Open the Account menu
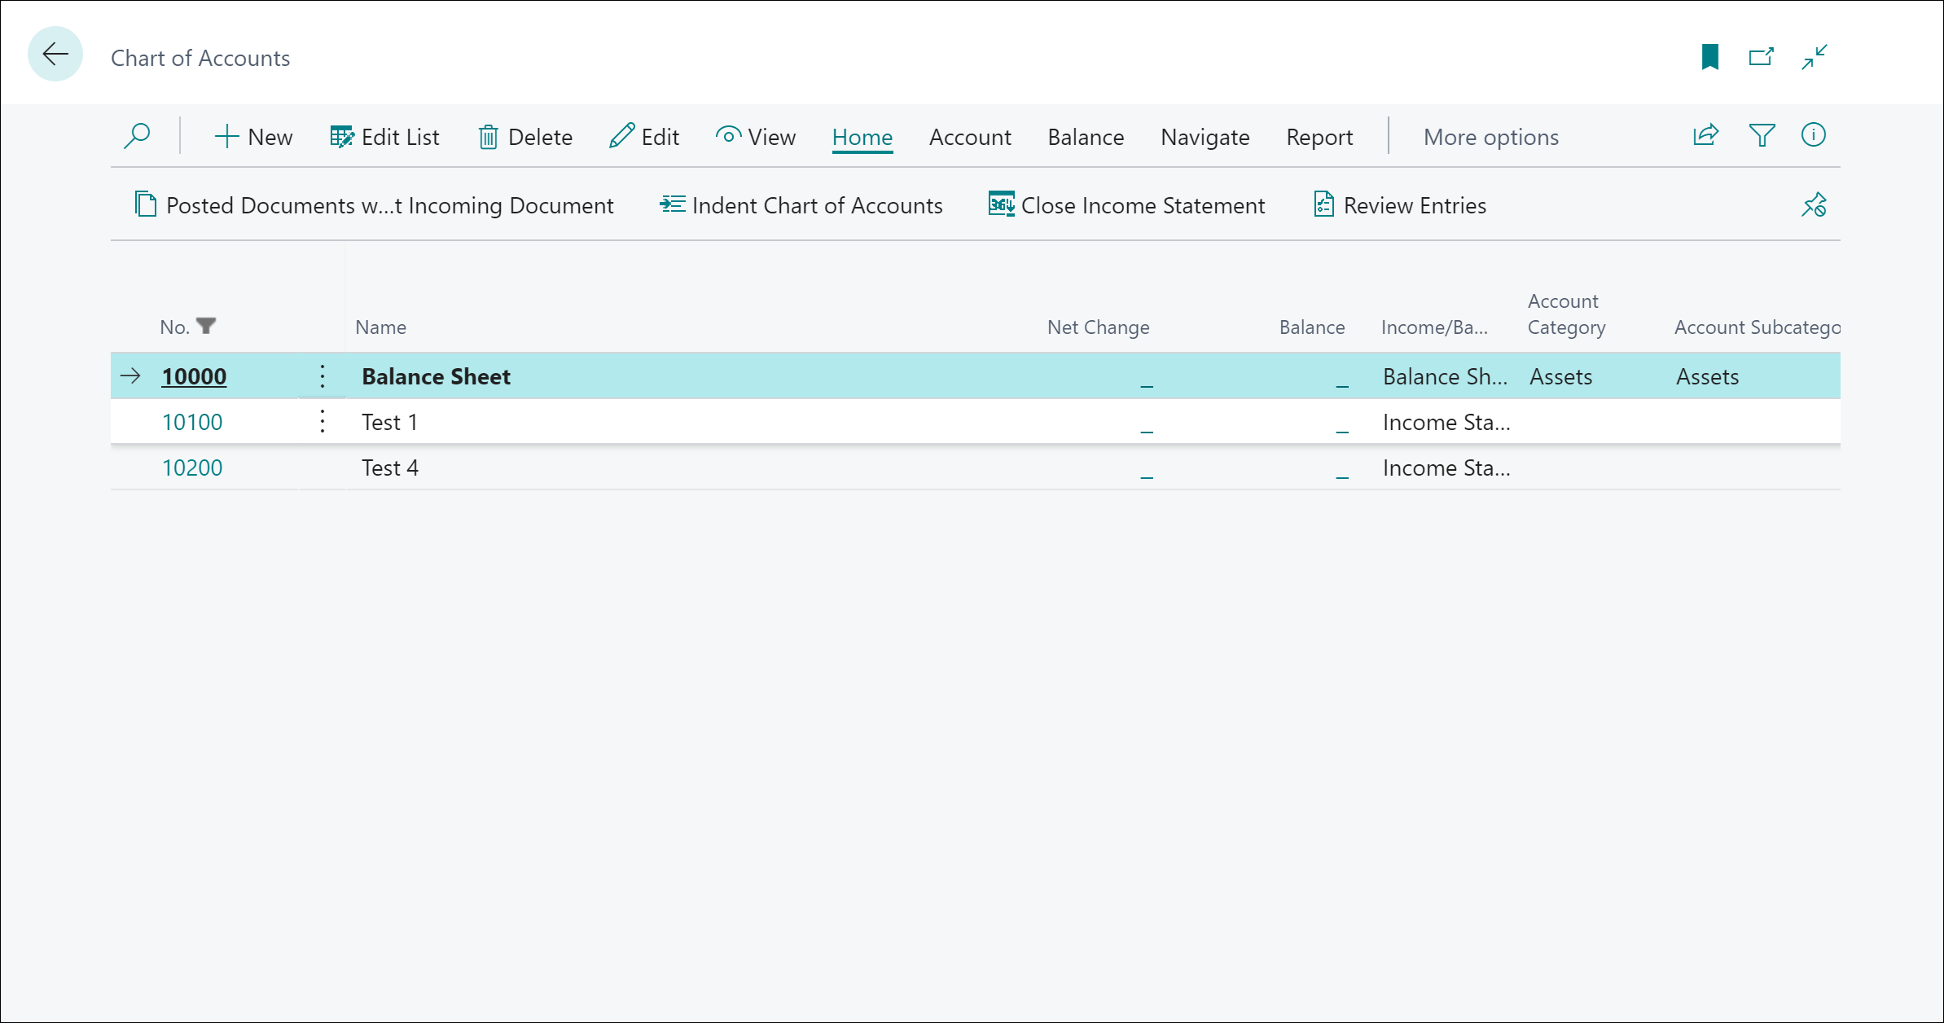This screenshot has height=1023, width=1944. [x=970, y=137]
